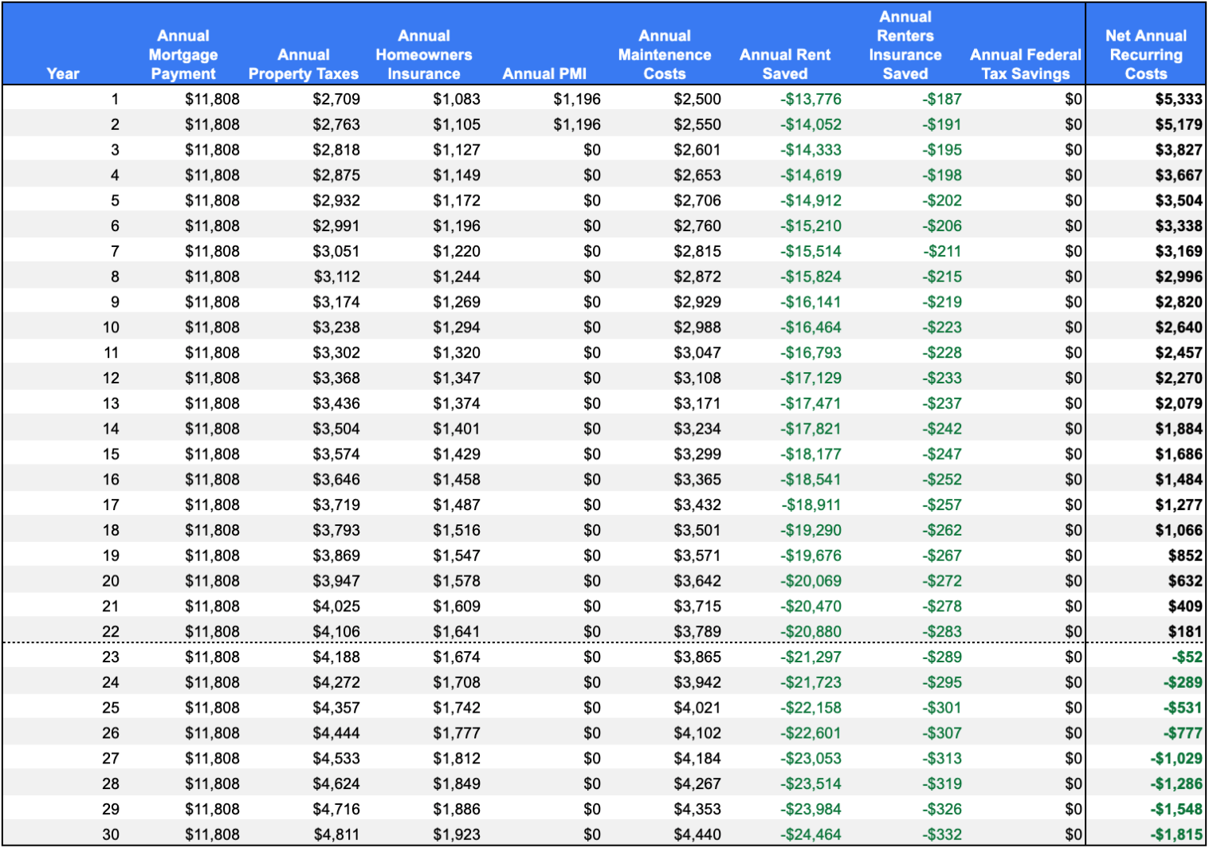Viewport: 1209px width, 848px height.
Task: Select net cost value $1,066
Action: [1179, 531]
